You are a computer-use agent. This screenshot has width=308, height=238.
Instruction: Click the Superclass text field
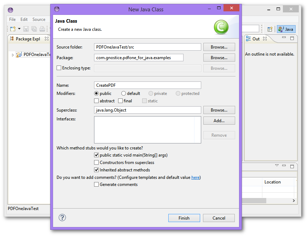pyautogui.click(x=147, y=110)
